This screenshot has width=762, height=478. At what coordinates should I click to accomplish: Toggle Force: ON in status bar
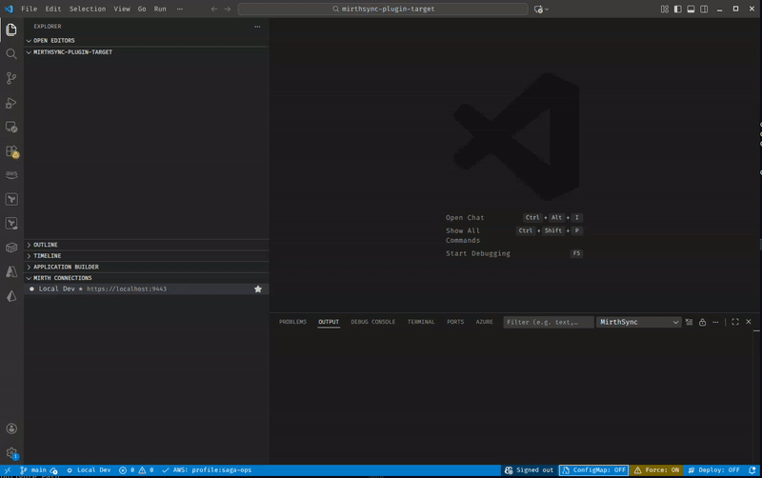pos(656,470)
